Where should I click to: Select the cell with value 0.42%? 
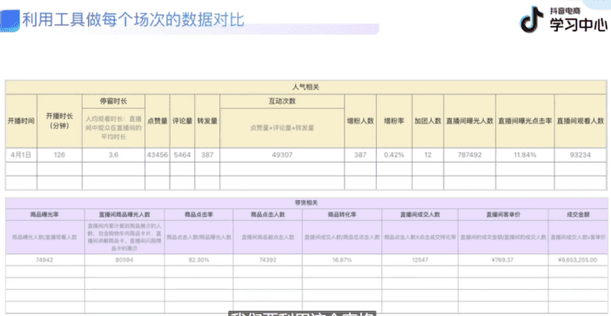(394, 155)
